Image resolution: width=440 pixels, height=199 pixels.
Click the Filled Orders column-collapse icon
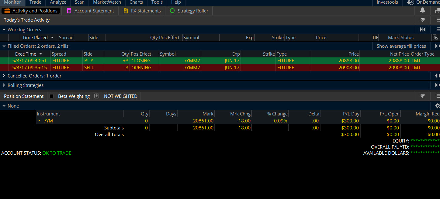[x=437, y=46]
